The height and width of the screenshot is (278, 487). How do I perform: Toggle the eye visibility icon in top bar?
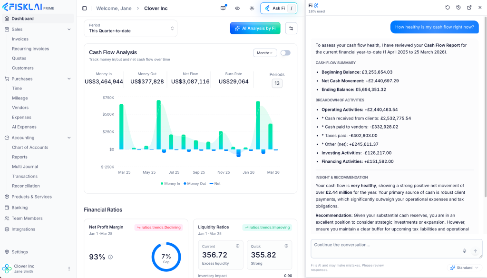point(237,8)
